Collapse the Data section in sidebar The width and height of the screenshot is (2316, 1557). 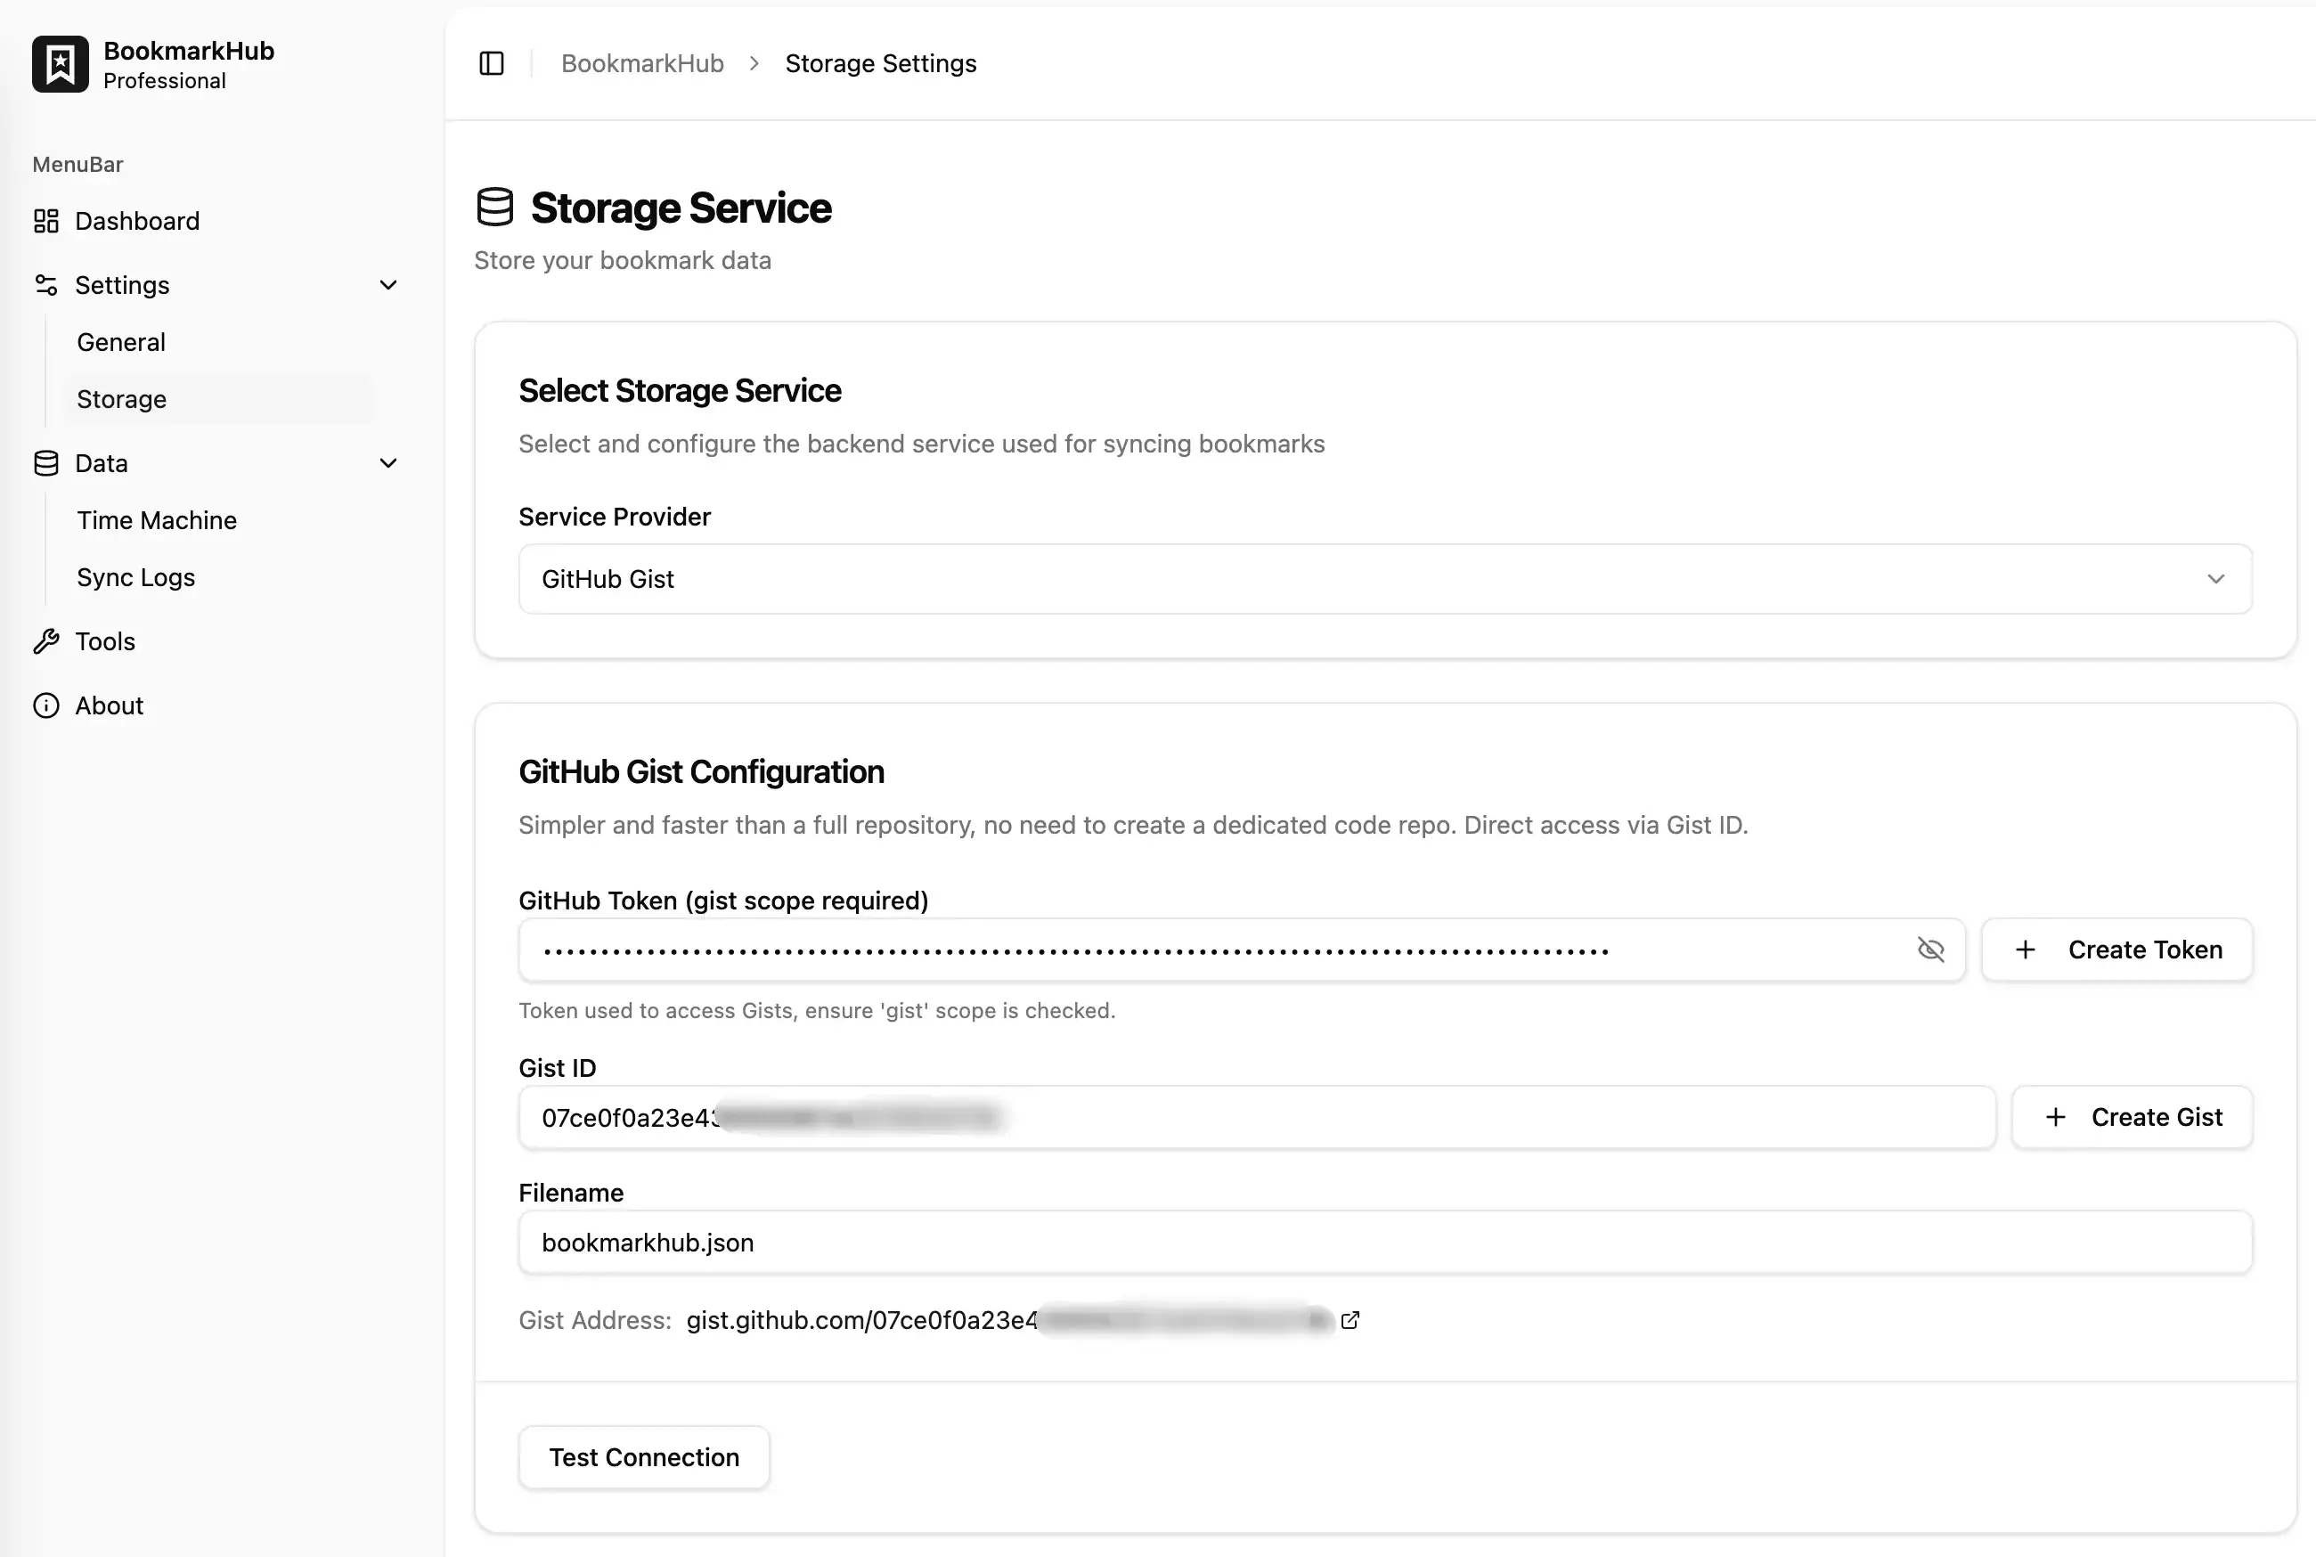[388, 462]
